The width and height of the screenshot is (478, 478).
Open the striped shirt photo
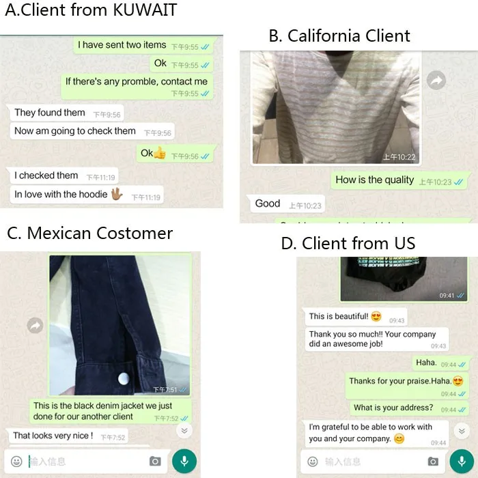[336, 108]
